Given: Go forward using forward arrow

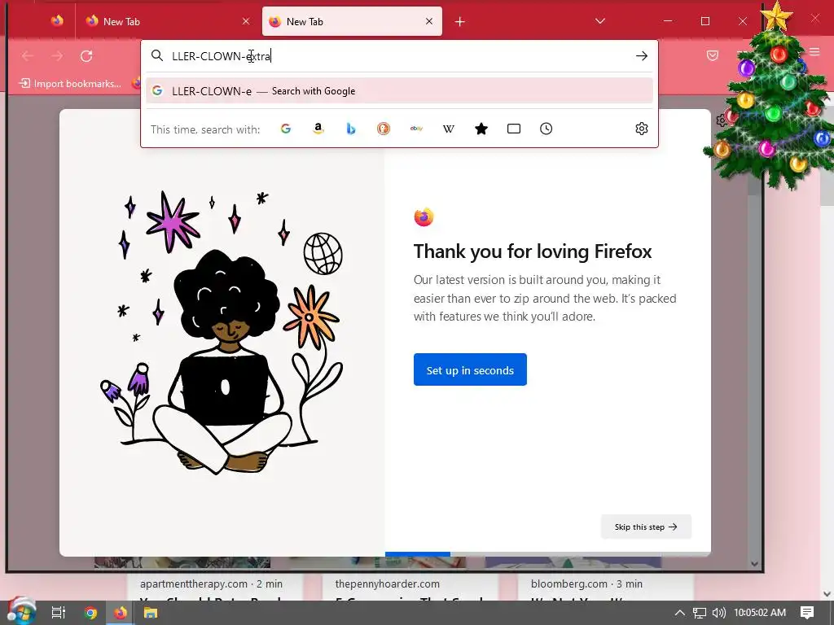Looking at the screenshot, I should [57, 56].
